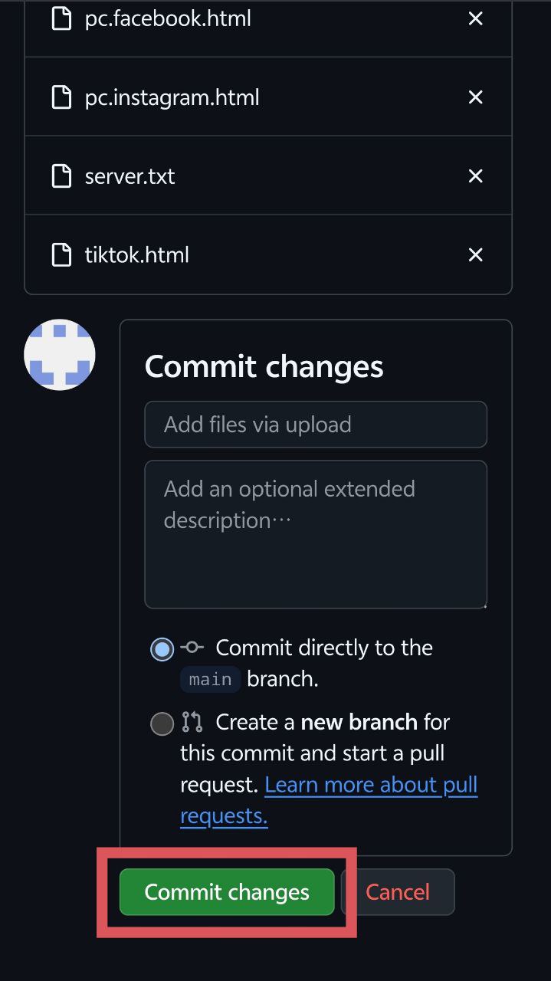Screen dimensions: 551x981
Task: Remove pc.instagram.html from the upload list
Action: click(x=475, y=97)
